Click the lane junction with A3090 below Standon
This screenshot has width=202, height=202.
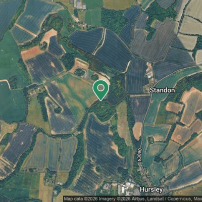pyautogui.click(x=151, y=94)
